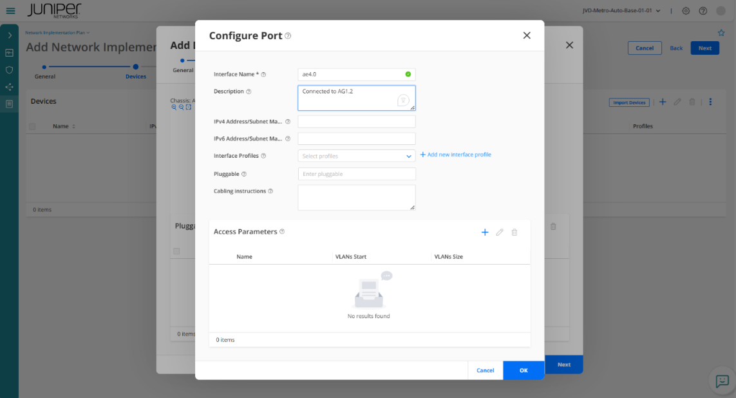Show help for Configure Port title

click(x=288, y=35)
